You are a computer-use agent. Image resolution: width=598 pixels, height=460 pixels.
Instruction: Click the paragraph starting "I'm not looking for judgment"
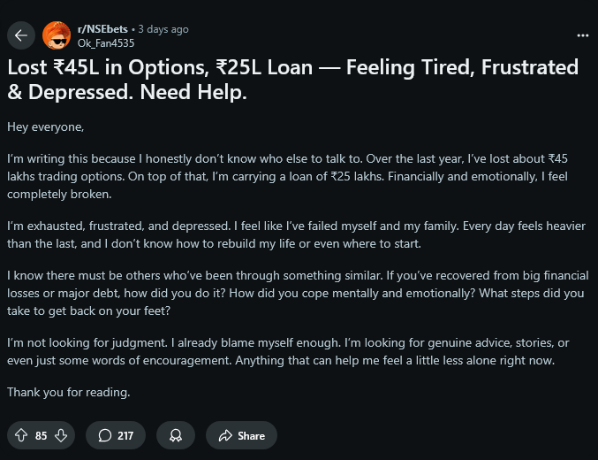coord(291,351)
